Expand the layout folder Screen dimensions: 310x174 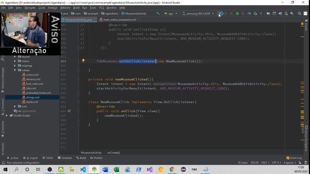15,57
